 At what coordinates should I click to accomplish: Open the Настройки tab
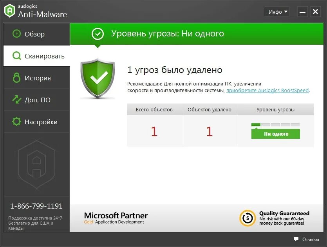[37, 122]
